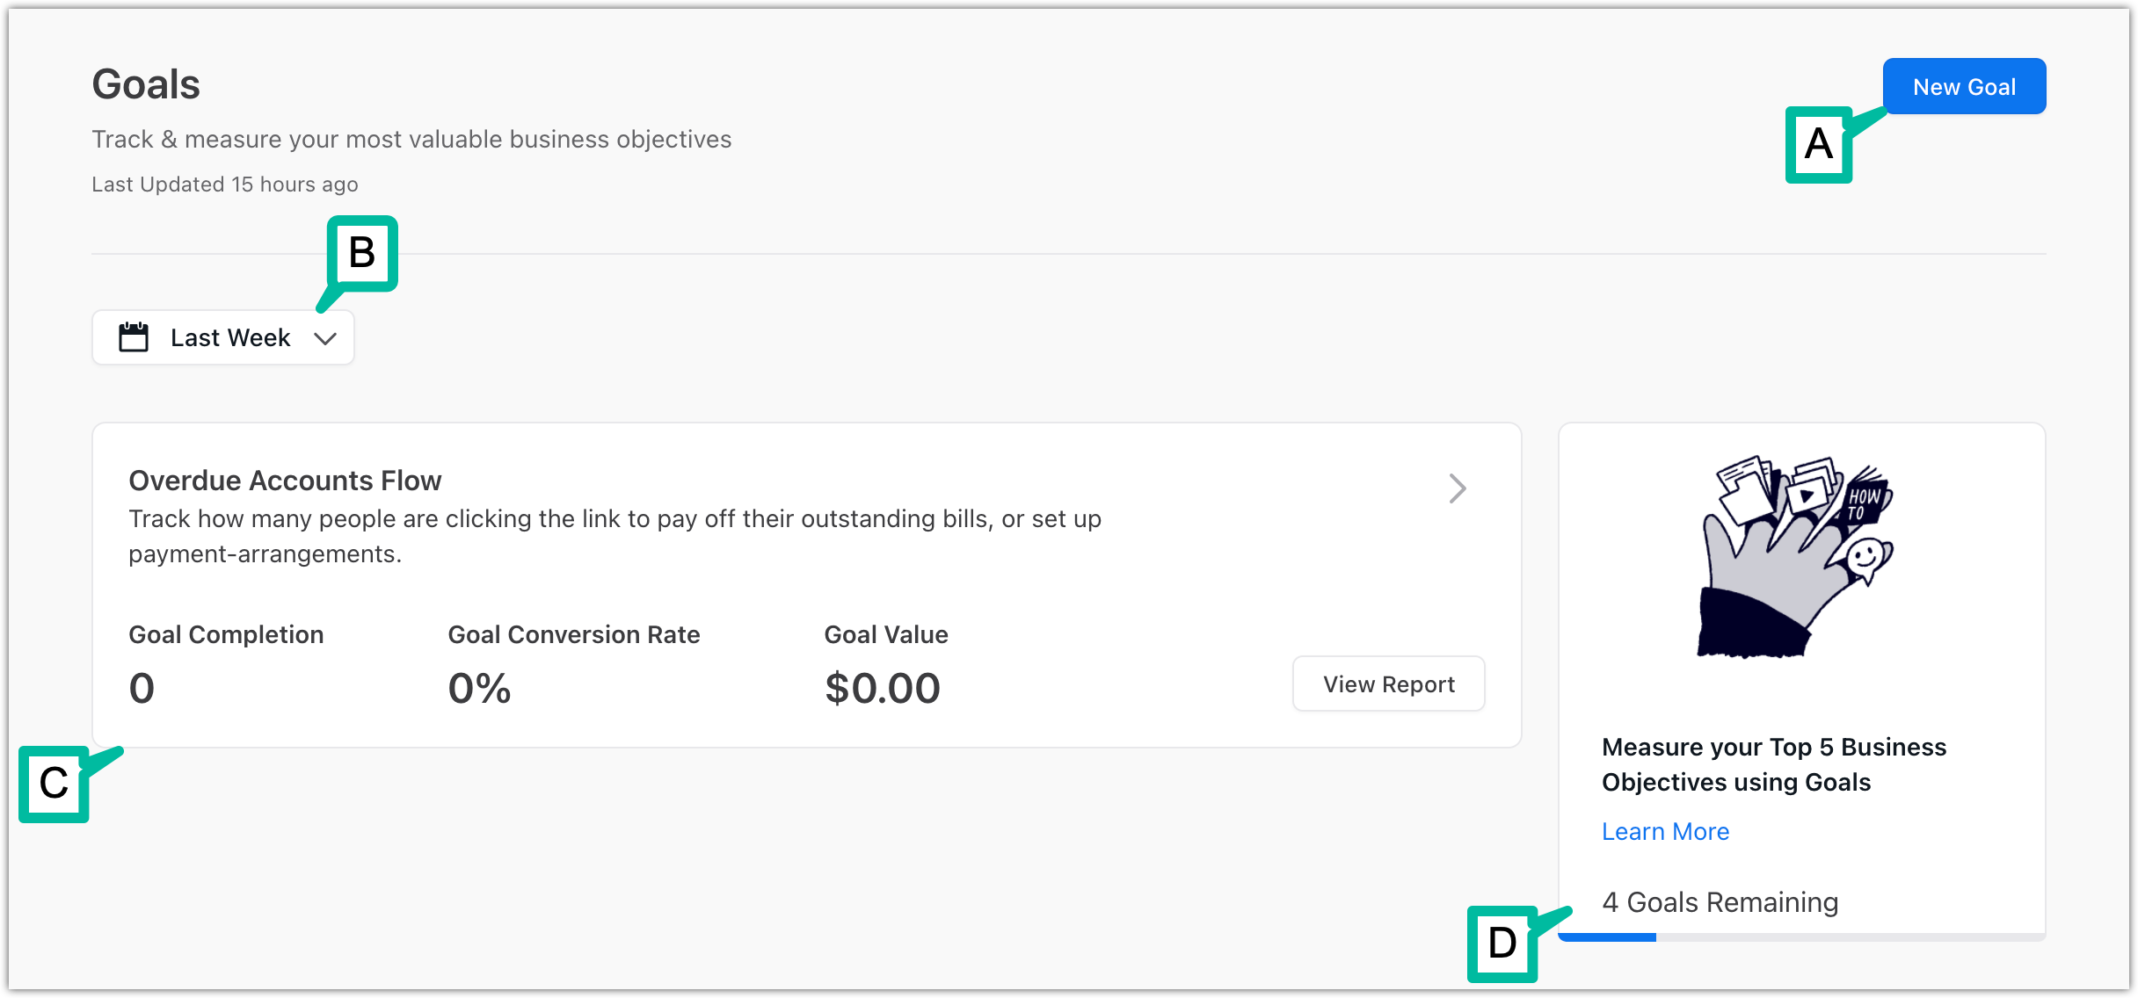This screenshot has height=998, width=2138.
Task: Click the A annotation marker
Action: click(1818, 145)
